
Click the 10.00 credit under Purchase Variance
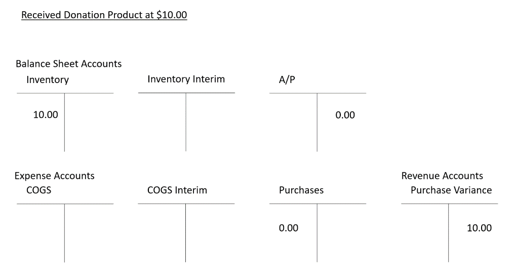[479, 228]
